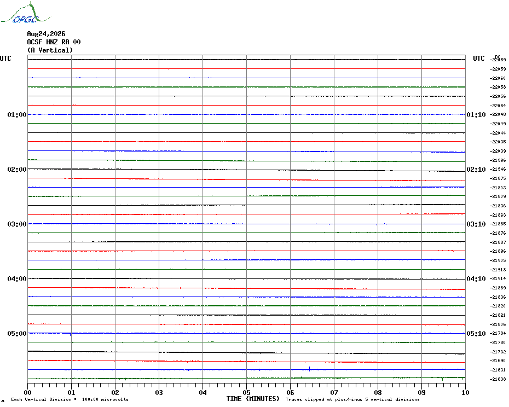Click the DC offset value '-21996'
Image resolution: width=509 pixels, height=407 pixels.
(x=498, y=160)
